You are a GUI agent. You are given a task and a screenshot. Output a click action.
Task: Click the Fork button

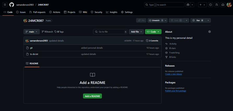[177, 20]
